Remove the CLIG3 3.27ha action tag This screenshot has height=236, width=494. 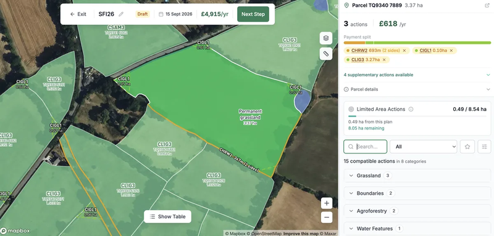point(384,60)
